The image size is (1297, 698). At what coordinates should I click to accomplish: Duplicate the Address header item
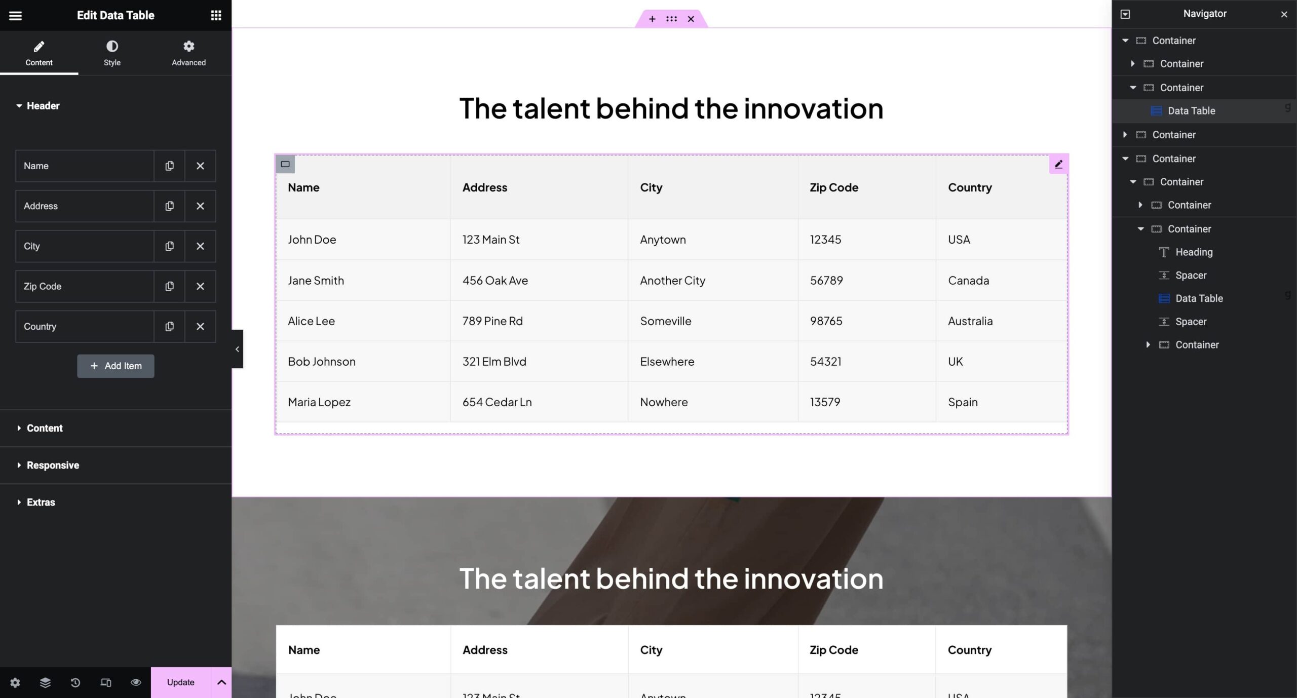pos(169,206)
